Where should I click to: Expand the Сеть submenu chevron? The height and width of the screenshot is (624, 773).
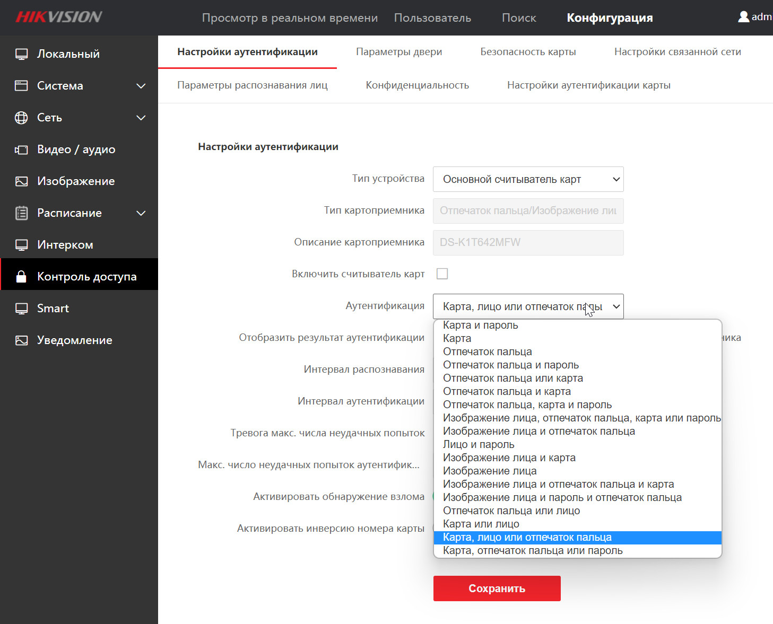point(141,118)
